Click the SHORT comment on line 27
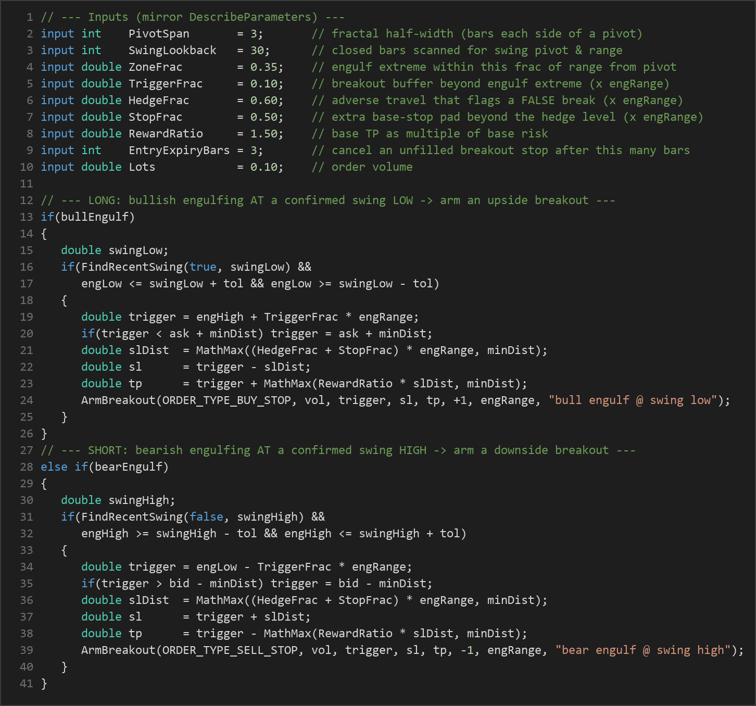This screenshot has width=756, height=706. (x=338, y=450)
